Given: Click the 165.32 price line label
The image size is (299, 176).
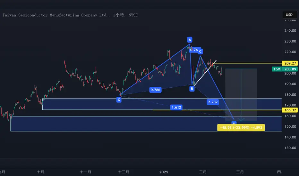Looking at the screenshot, I should click(x=290, y=110).
